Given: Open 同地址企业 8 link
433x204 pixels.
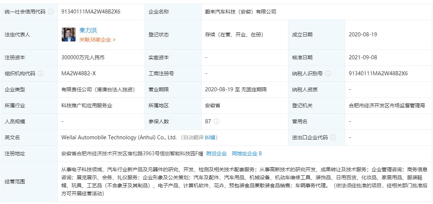Looking at the screenshot, I should 247,153.
